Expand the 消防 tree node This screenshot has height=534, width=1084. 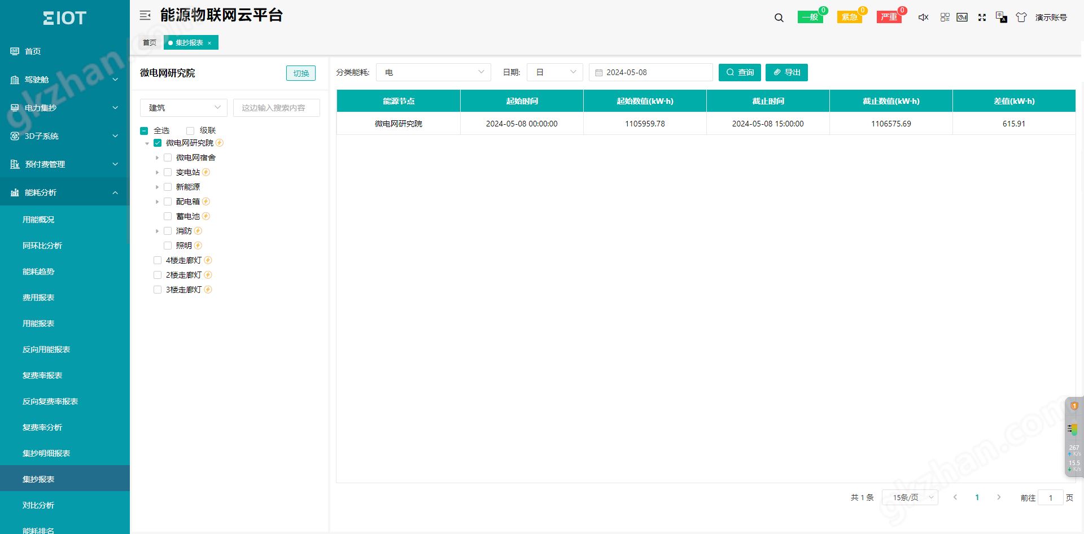(158, 231)
